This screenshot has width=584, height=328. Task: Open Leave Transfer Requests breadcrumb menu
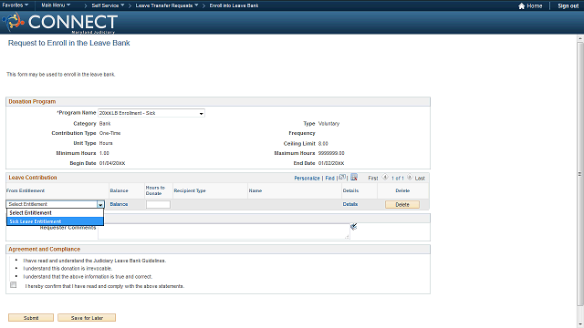tap(167, 5)
